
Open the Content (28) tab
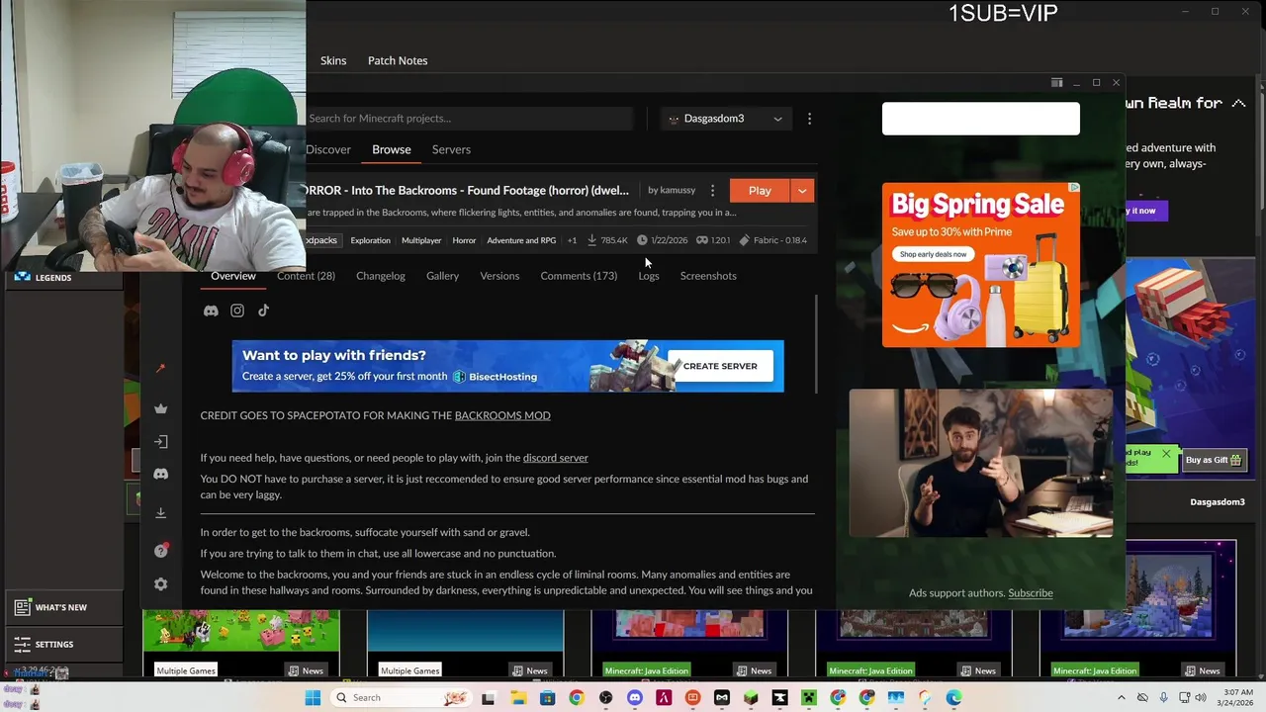tap(306, 276)
